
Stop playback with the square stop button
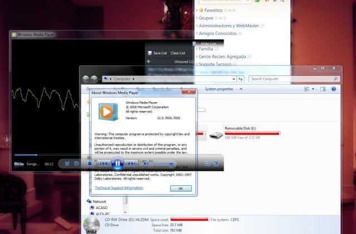[x=90, y=164]
